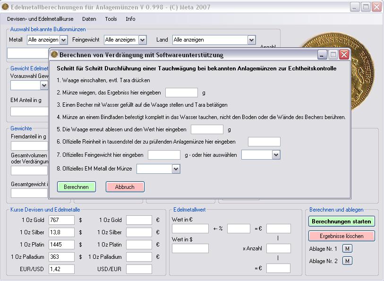Click the 1 Oz Gold dollar price field

[x=61, y=220]
